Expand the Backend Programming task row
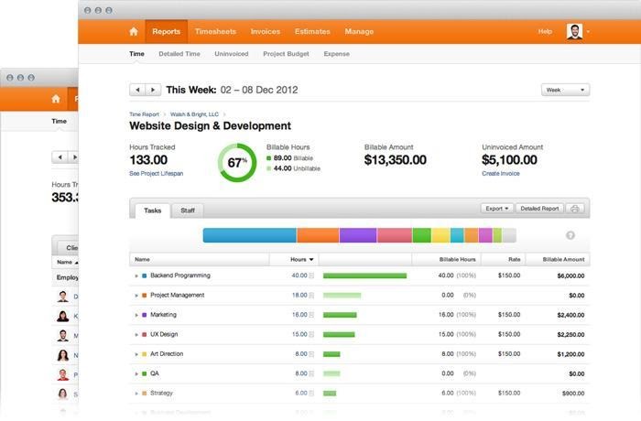The image size is (641, 421). (136, 275)
